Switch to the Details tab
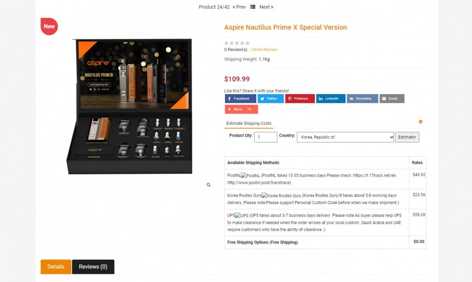The image size is (472, 282). [56, 266]
